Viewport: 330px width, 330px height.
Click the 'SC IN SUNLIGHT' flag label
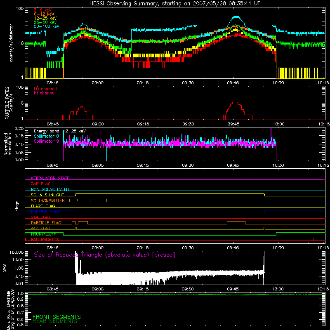pos(47,195)
